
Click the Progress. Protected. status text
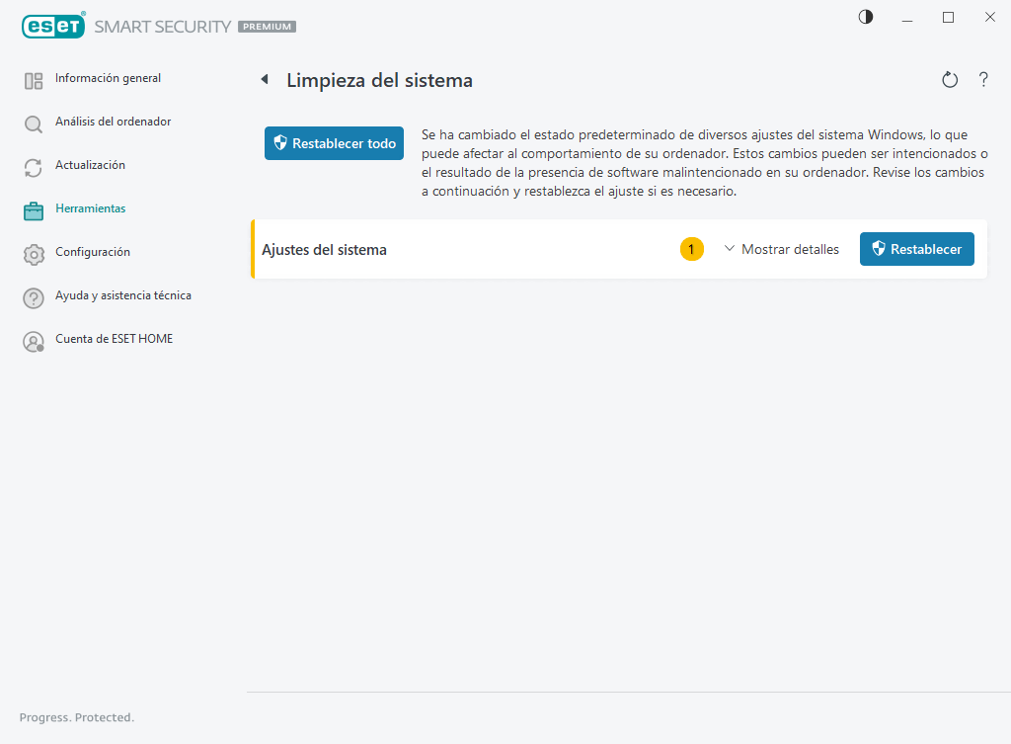[x=76, y=717]
